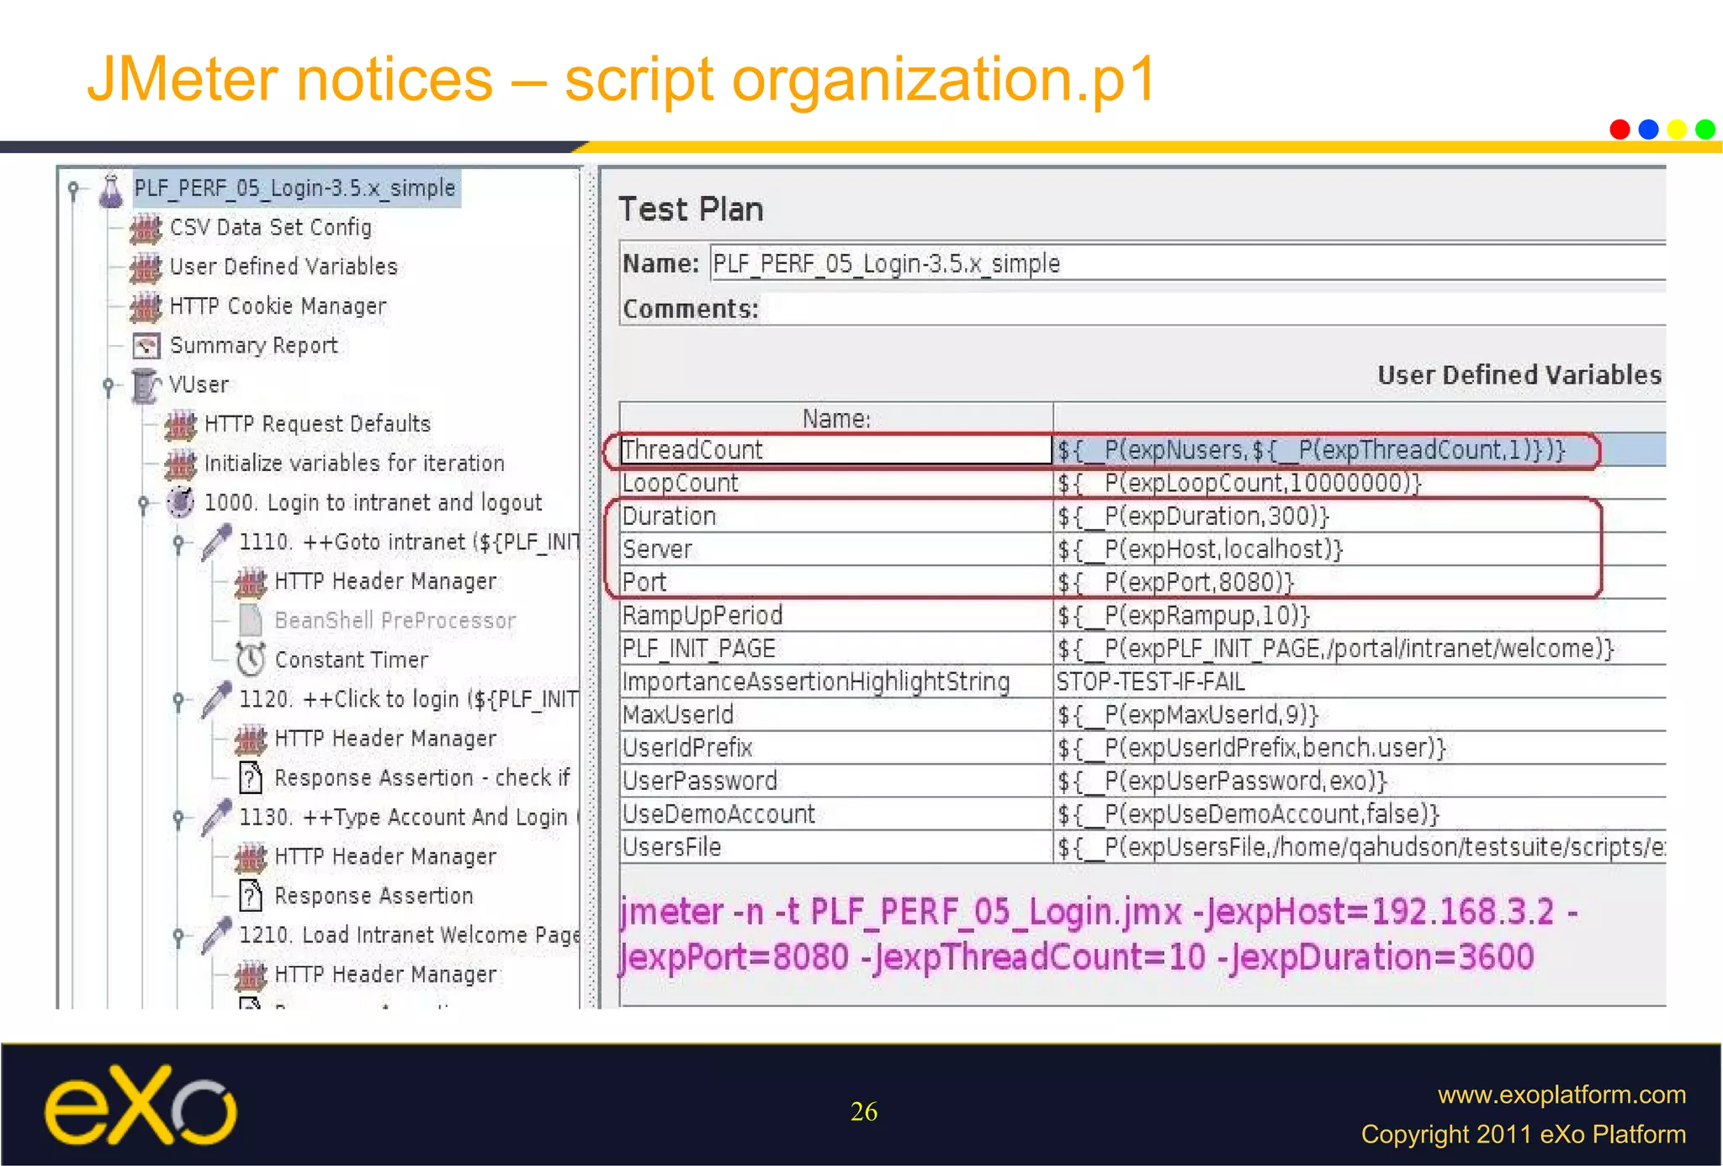Collapse the 1130. Type Account And Login node
The height and width of the screenshot is (1166, 1723).
(178, 818)
